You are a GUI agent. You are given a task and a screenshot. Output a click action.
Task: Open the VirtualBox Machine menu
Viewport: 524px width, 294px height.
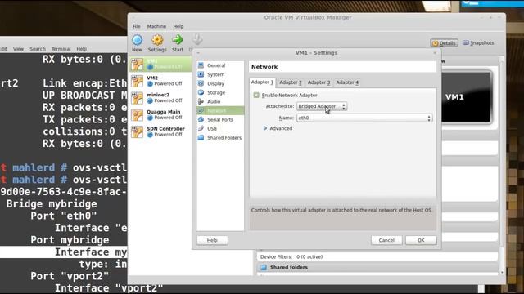[x=156, y=26]
